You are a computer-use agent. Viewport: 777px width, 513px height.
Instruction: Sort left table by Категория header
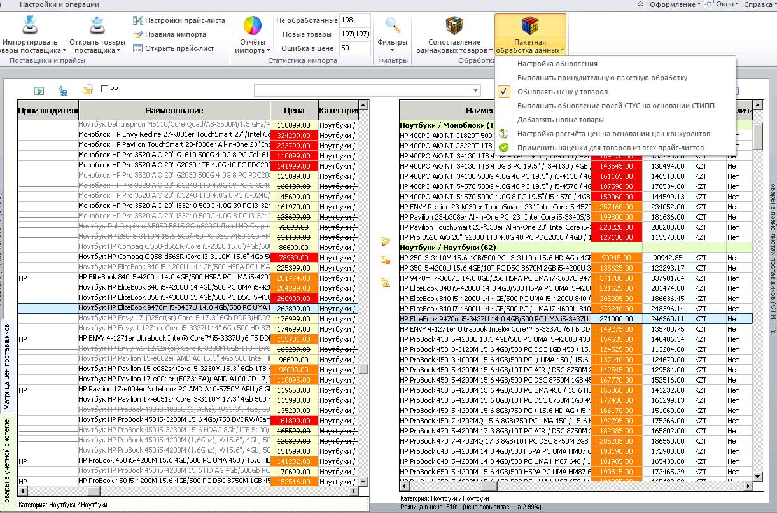click(338, 110)
